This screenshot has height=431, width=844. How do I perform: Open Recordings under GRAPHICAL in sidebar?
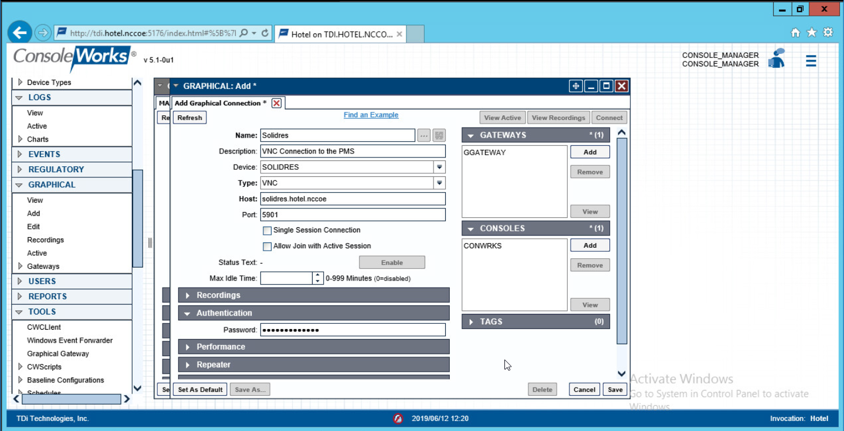pyautogui.click(x=45, y=240)
